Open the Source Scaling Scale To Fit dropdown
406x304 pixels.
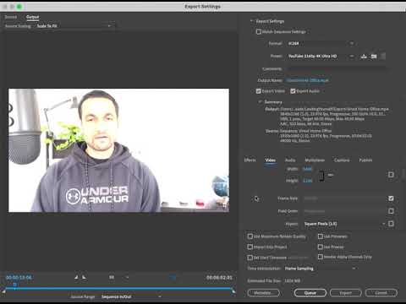(74, 26)
